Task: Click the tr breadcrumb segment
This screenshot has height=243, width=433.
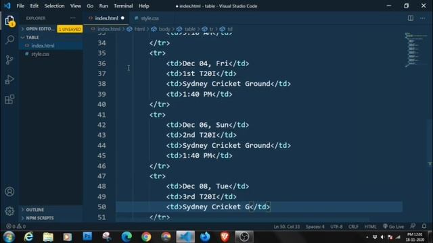Action: point(211,29)
